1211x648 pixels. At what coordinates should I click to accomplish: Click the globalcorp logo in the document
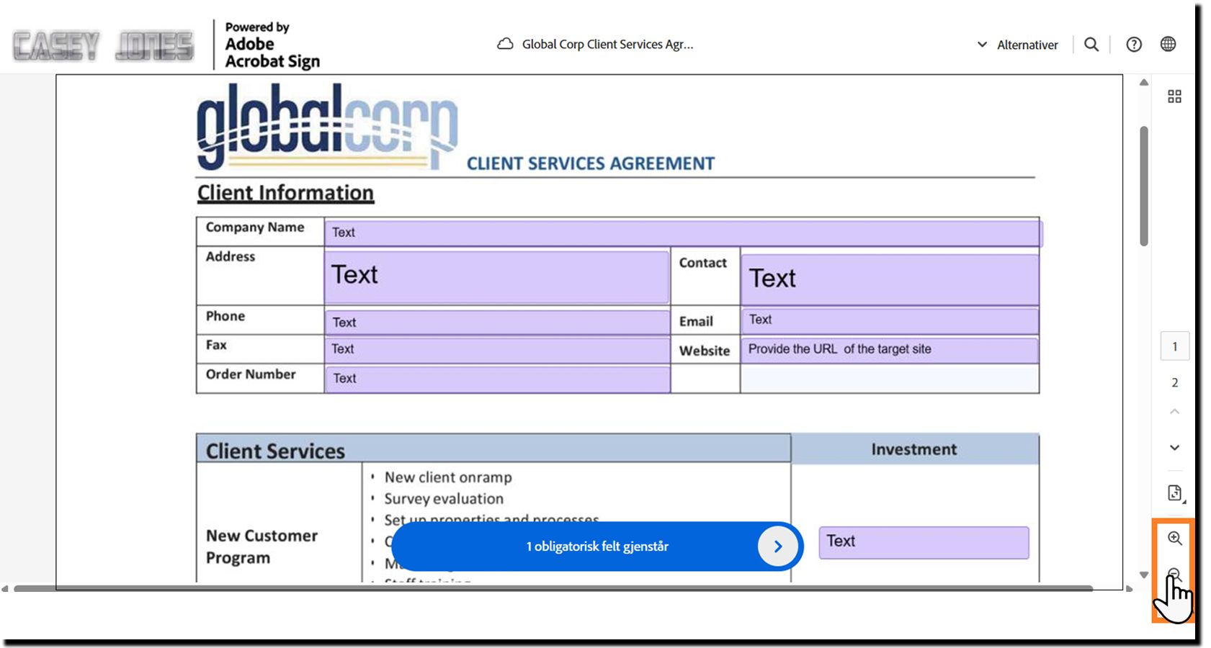pos(327,127)
